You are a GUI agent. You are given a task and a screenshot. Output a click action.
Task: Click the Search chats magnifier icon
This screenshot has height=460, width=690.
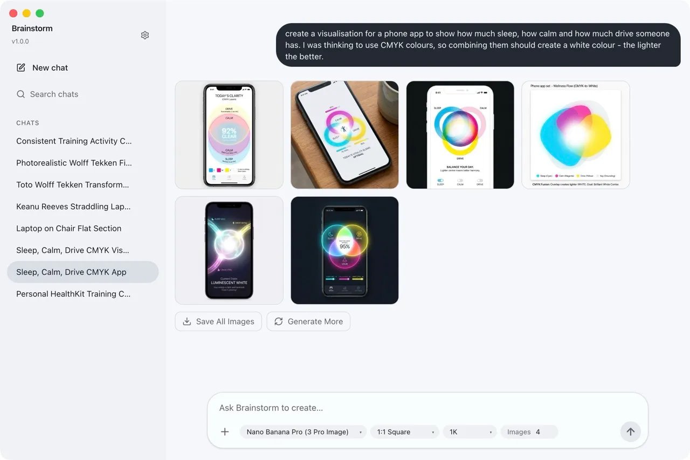tap(21, 94)
